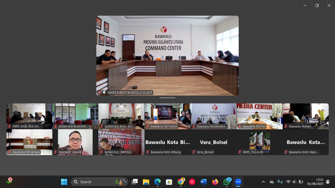Image resolution: width=335 pixels, height=188 pixels.
Task: Select the Bawaslu Kotamoba... video tile
Action: [x=214, y=116]
